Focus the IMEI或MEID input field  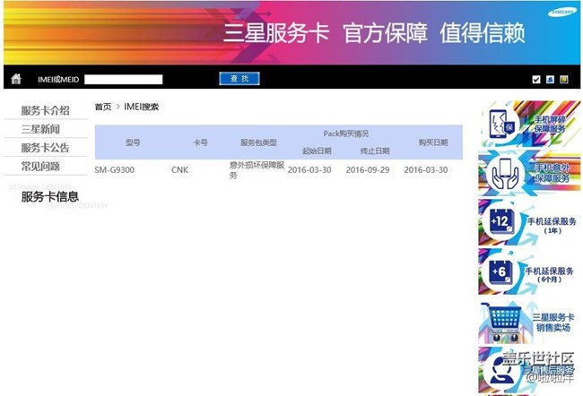[x=122, y=80]
